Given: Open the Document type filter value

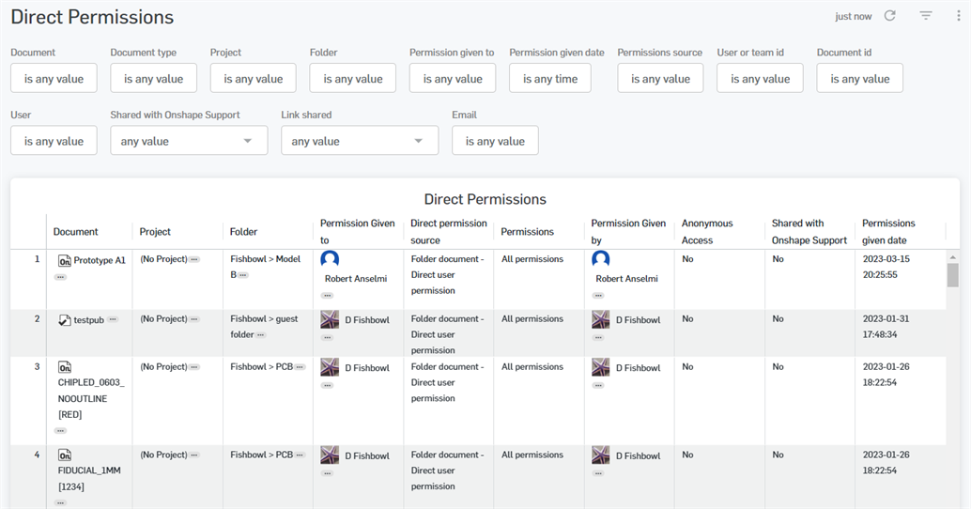Looking at the screenshot, I should coord(154,78).
